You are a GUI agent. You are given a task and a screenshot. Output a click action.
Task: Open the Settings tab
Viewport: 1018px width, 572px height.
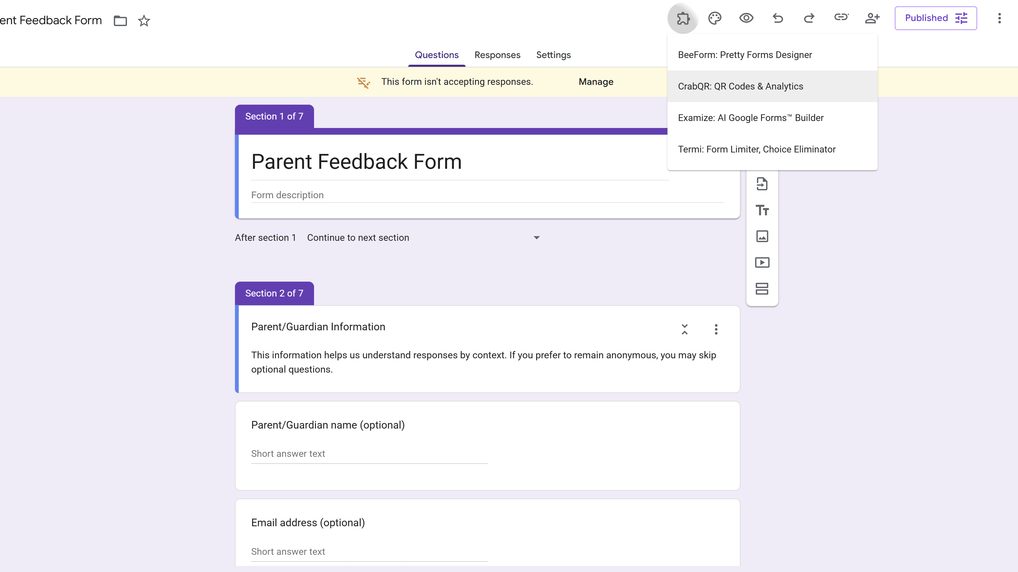tap(553, 55)
